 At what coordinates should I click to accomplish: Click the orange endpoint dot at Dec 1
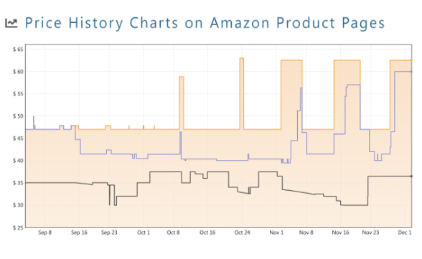(x=411, y=60)
